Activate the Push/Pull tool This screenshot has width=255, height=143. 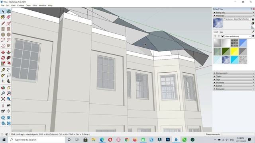[x=9, y=52]
